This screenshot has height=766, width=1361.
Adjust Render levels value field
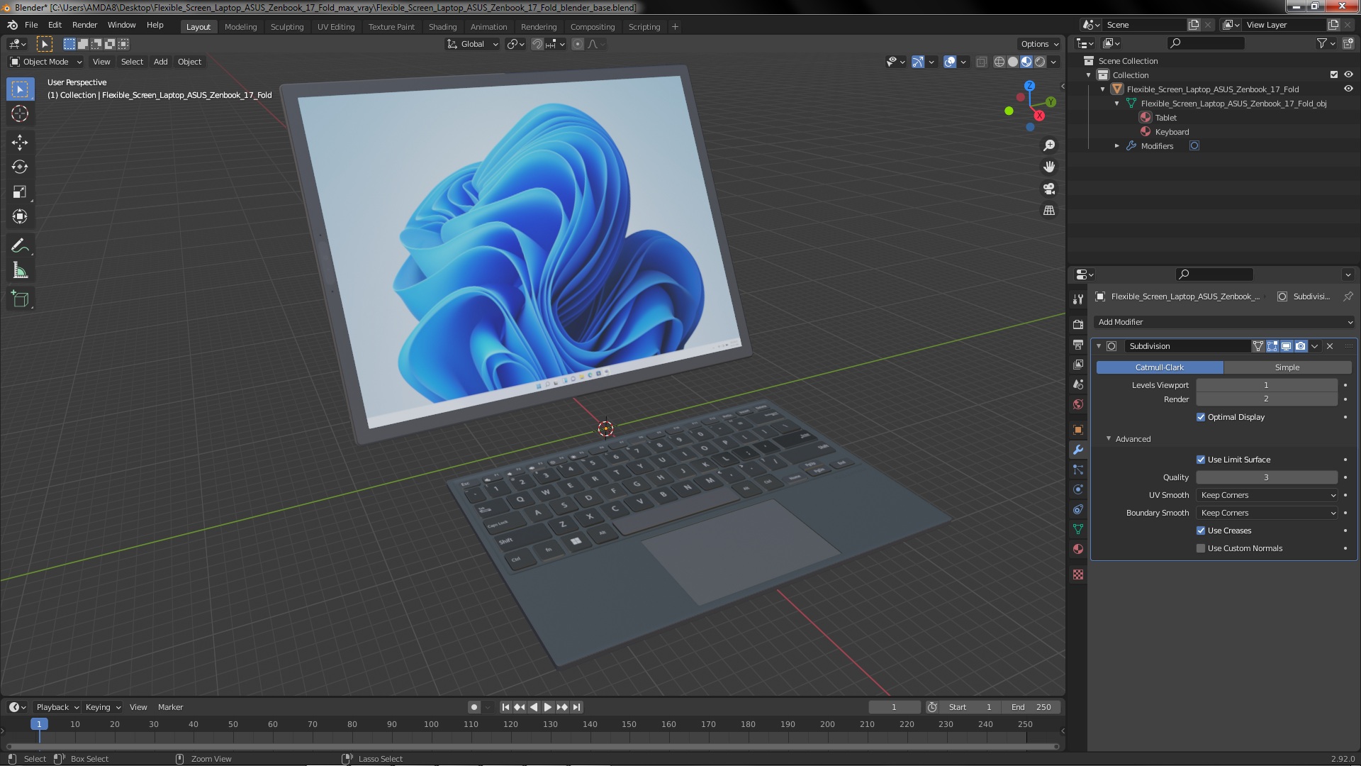pyautogui.click(x=1267, y=399)
